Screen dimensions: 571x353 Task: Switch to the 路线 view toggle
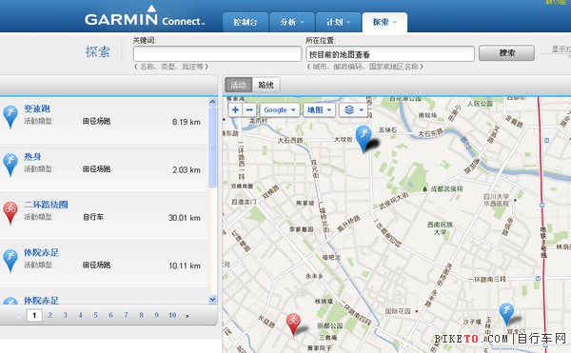pos(266,85)
